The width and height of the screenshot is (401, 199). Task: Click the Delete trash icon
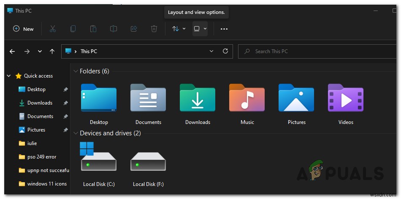click(154, 29)
